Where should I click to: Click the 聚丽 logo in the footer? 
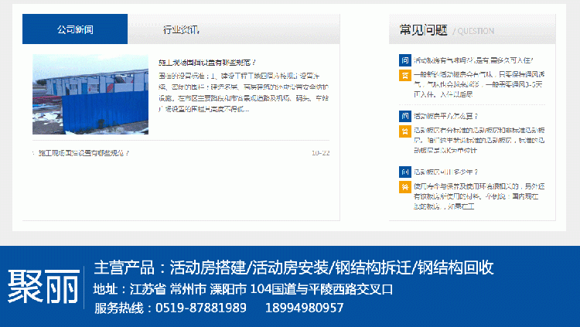coord(43,287)
